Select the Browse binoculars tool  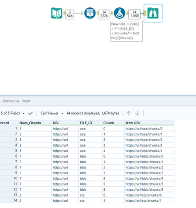coord(153,13)
